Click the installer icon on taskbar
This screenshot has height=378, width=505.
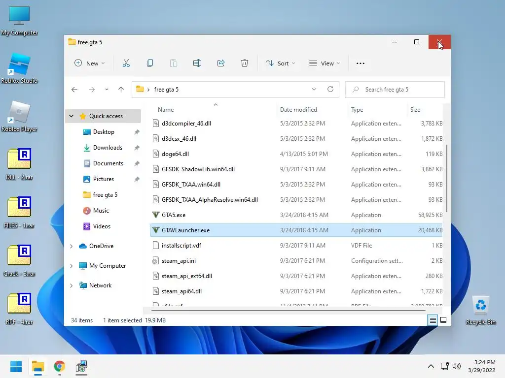click(81, 366)
